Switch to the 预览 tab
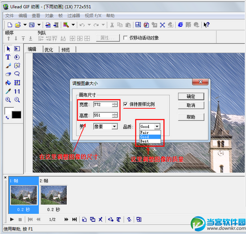The width and height of the screenshot is (246, 234). 65,50
